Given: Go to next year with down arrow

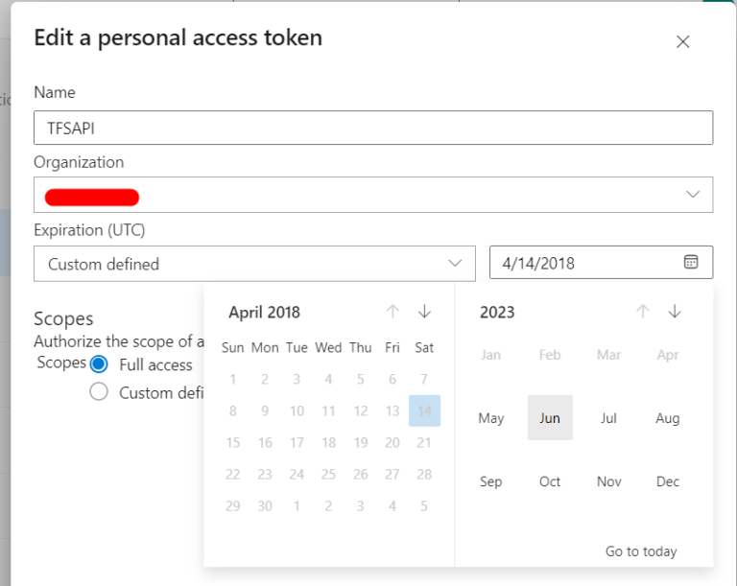Looking at the screenshot, I should point(675,312).
